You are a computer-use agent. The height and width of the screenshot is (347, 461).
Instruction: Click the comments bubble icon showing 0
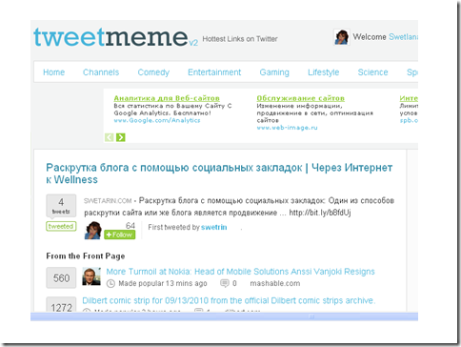(225, 283)
